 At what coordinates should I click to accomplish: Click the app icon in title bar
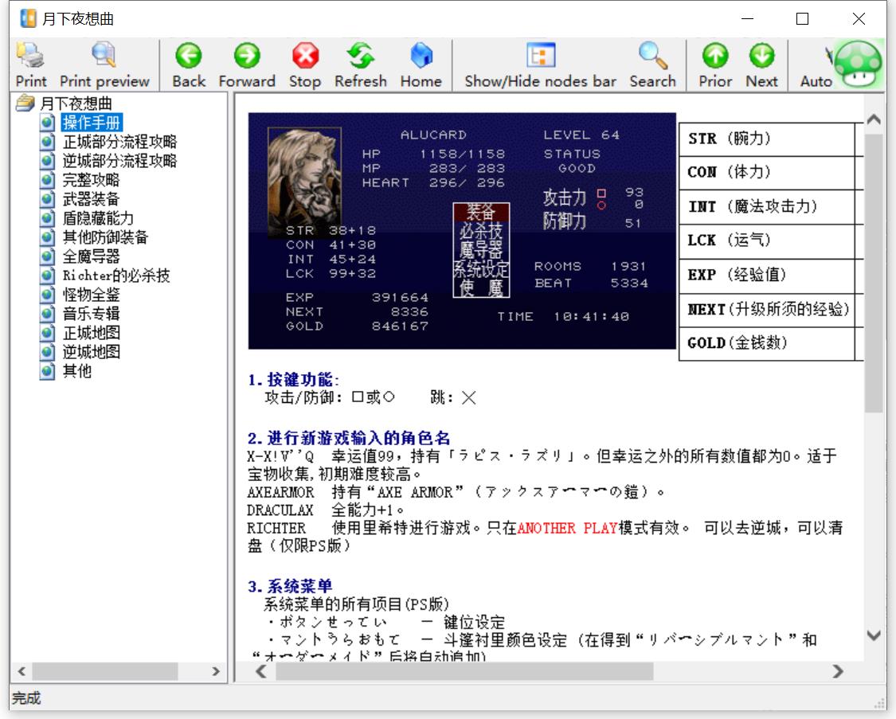pyautogui.click(x=28, y=19)
